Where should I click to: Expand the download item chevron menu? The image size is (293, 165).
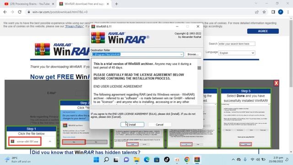(x=50, y=142)
